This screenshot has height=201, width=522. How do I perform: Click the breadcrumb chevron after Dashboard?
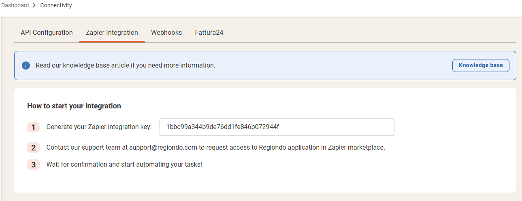[34, 6]
